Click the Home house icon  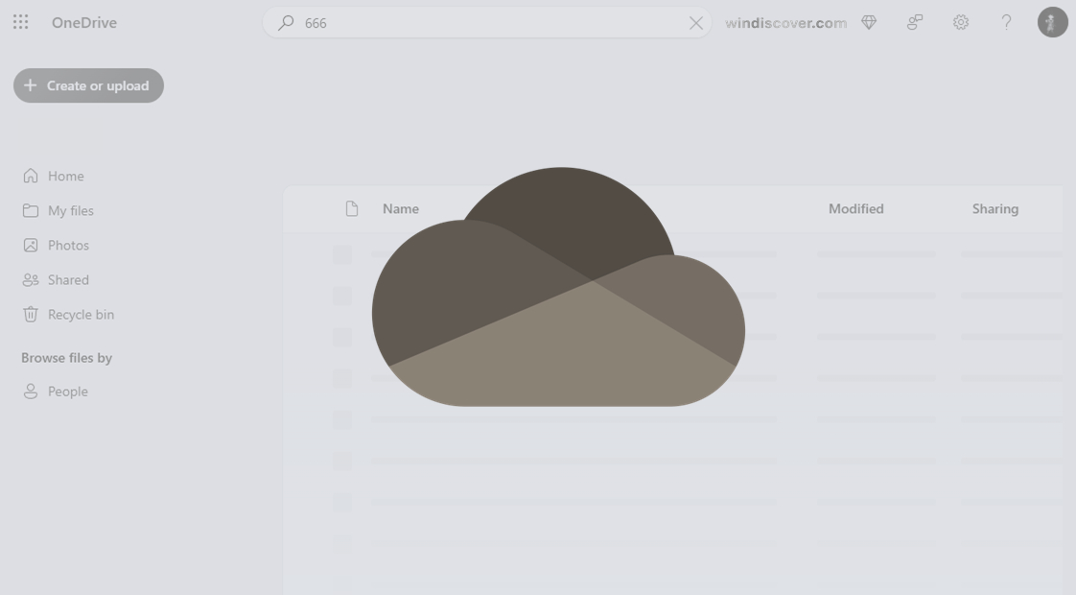[x=30, y=176]
